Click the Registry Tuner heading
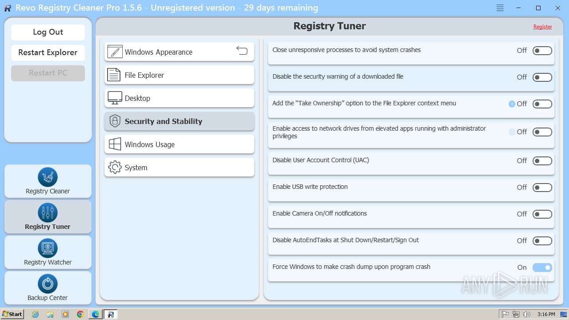This screenshot has height=320, width=569. [329, 26]
